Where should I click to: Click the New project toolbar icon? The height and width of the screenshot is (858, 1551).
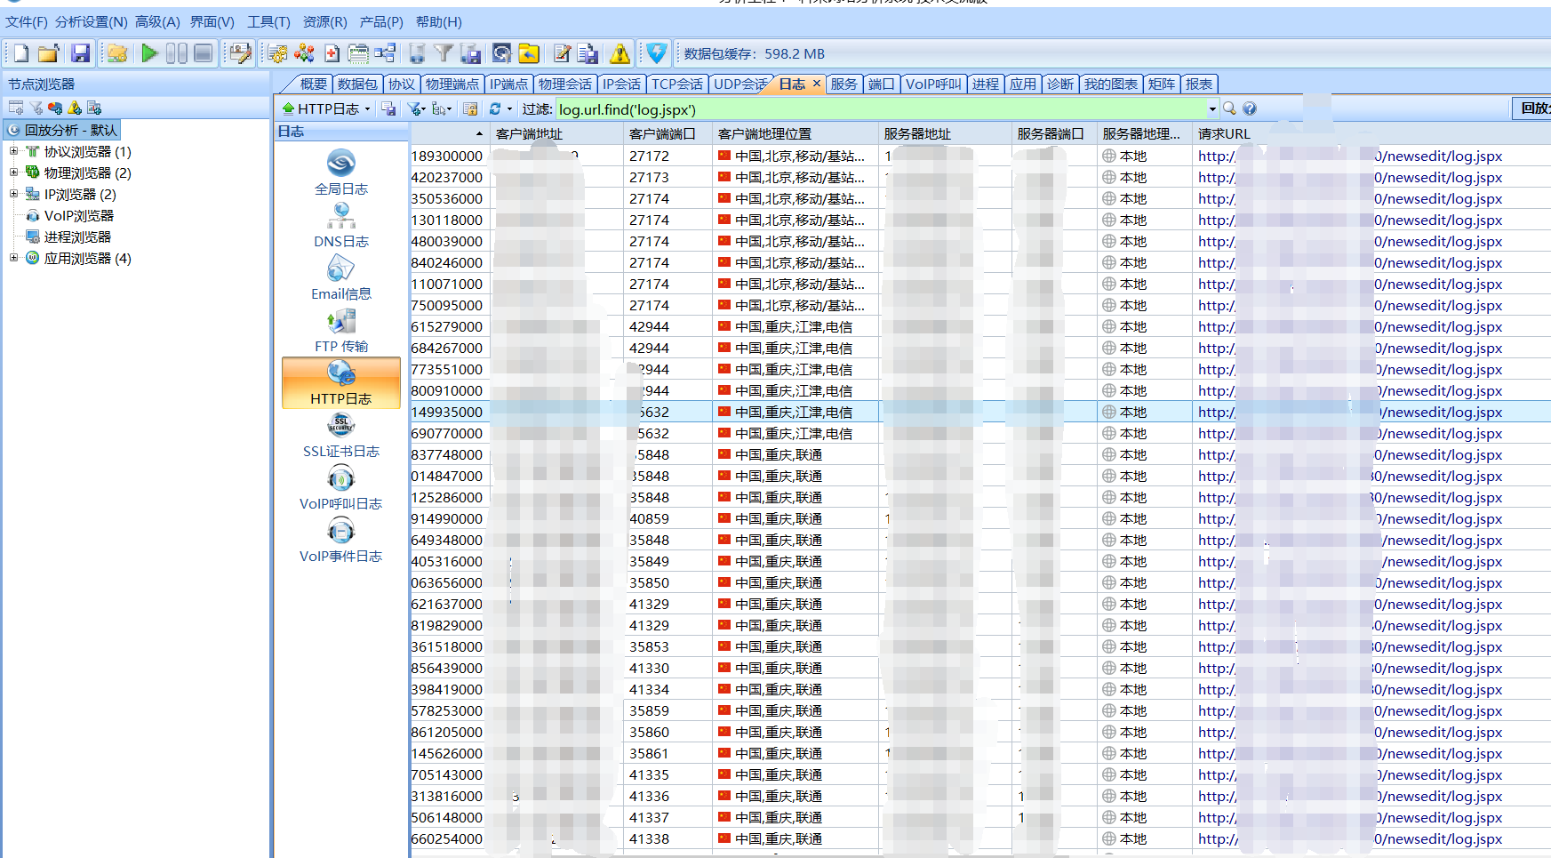(20, 53)
